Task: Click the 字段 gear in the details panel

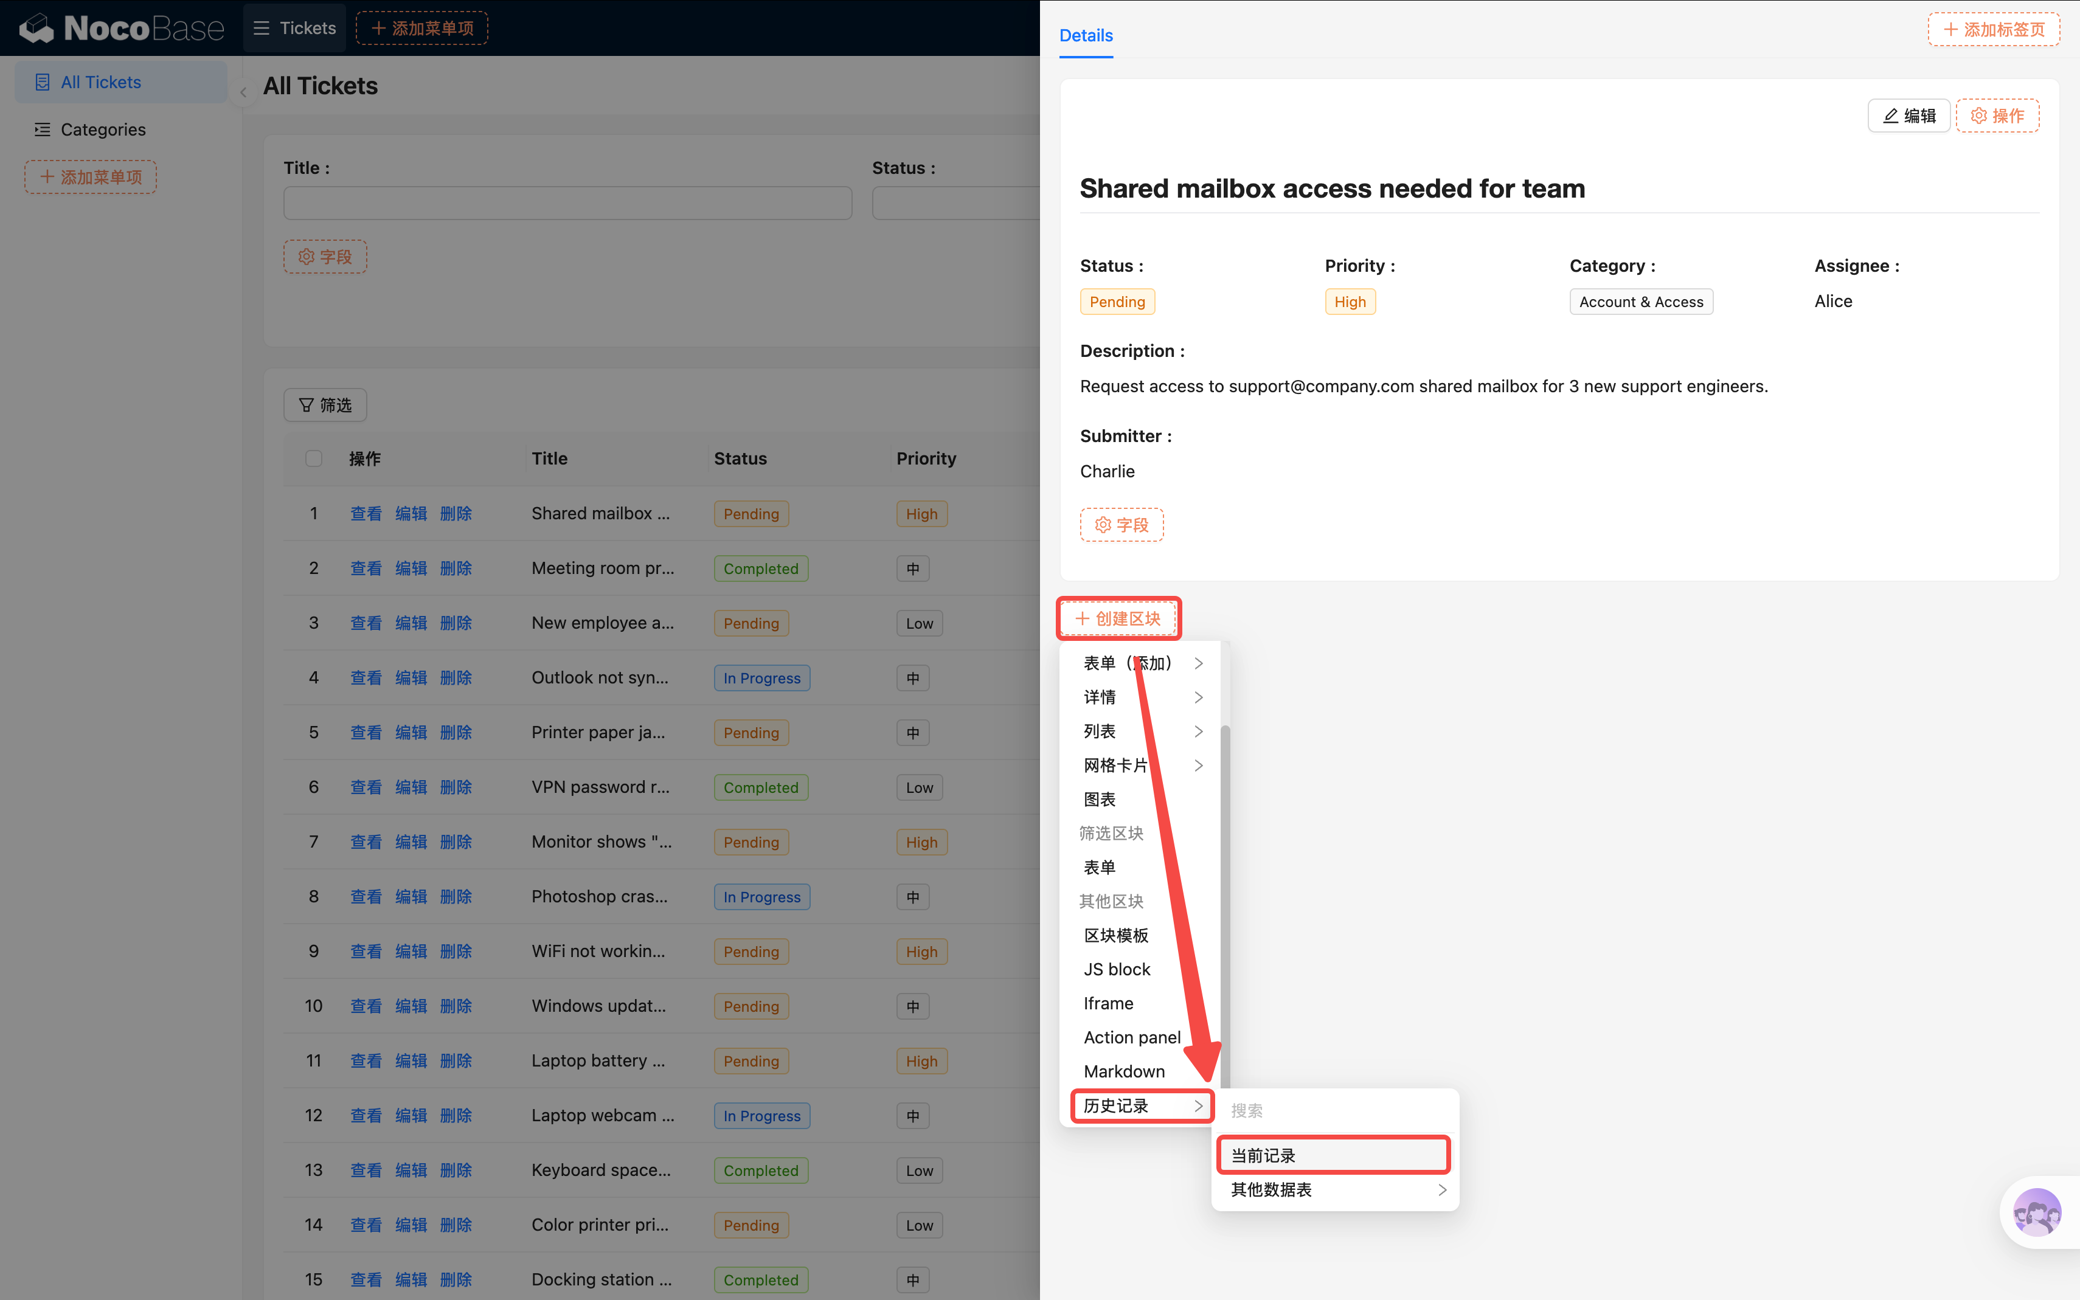Action: tap(1121, 525)
